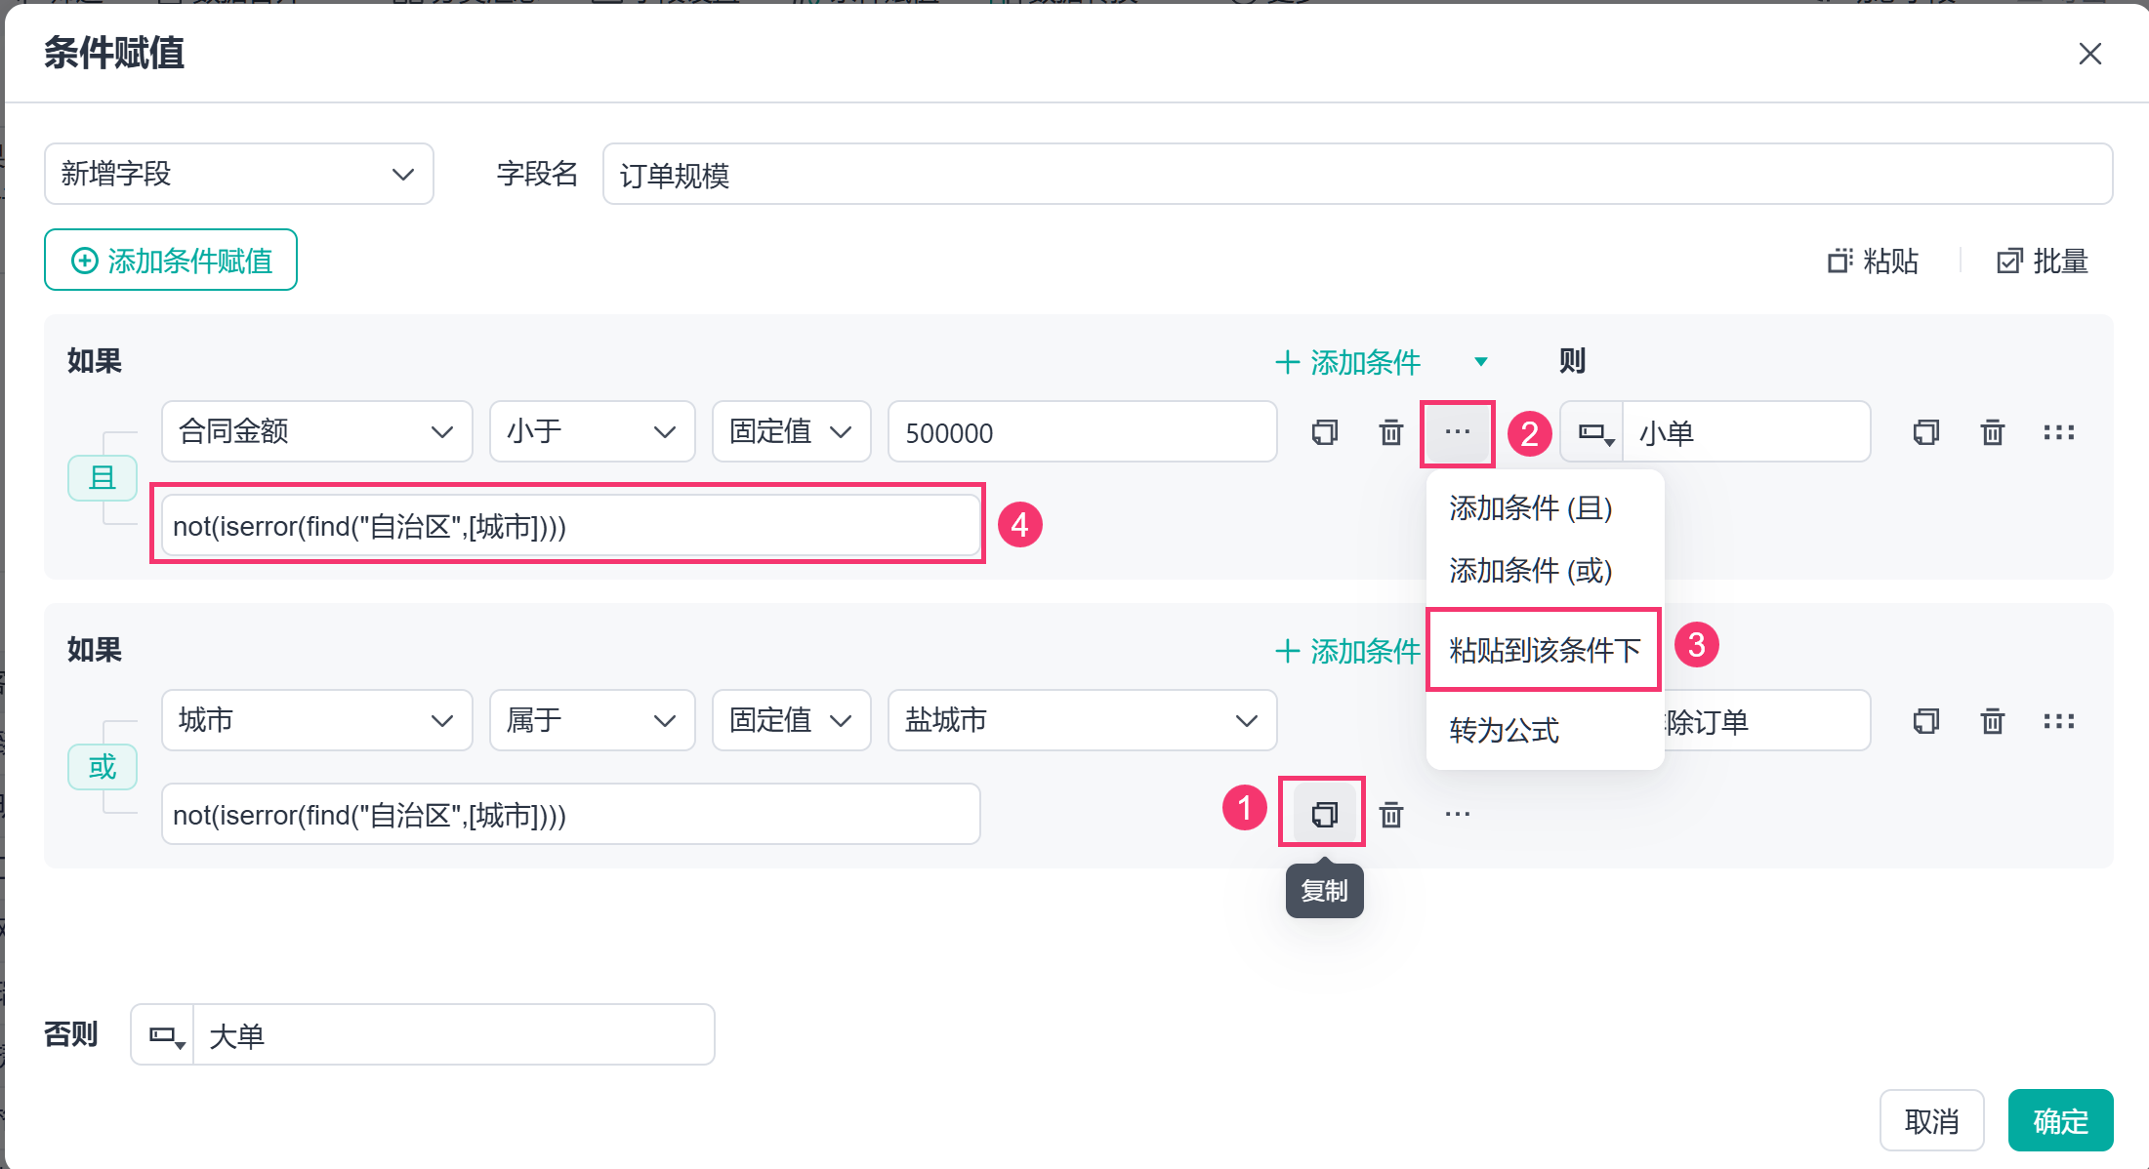Open more options for 合同金额 condition
Viewport: 2149px width, 1169px height.
1457,432
